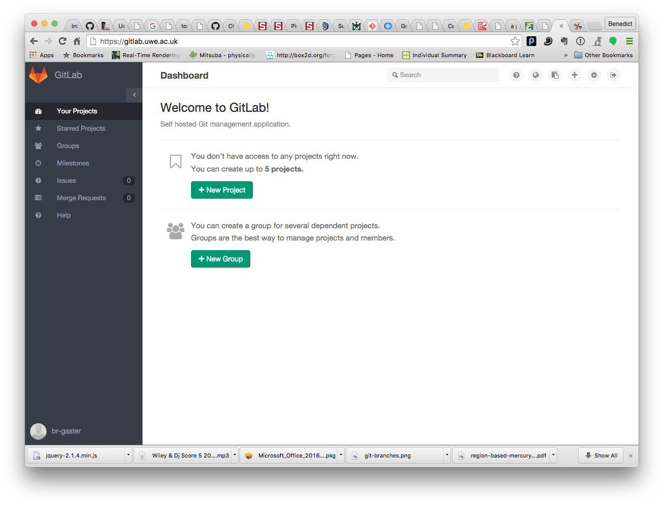
Task: Sign out using the logout icon
Action: pyautogui.click(x=613, y=75)
